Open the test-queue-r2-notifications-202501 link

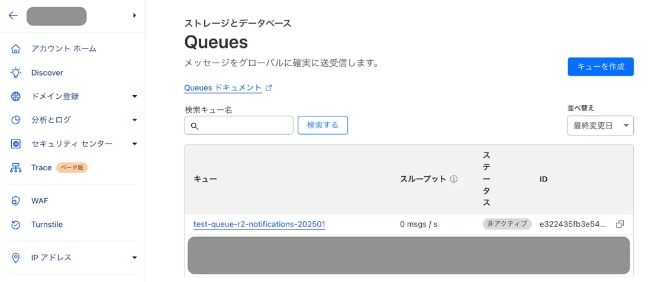click(260, 224)
